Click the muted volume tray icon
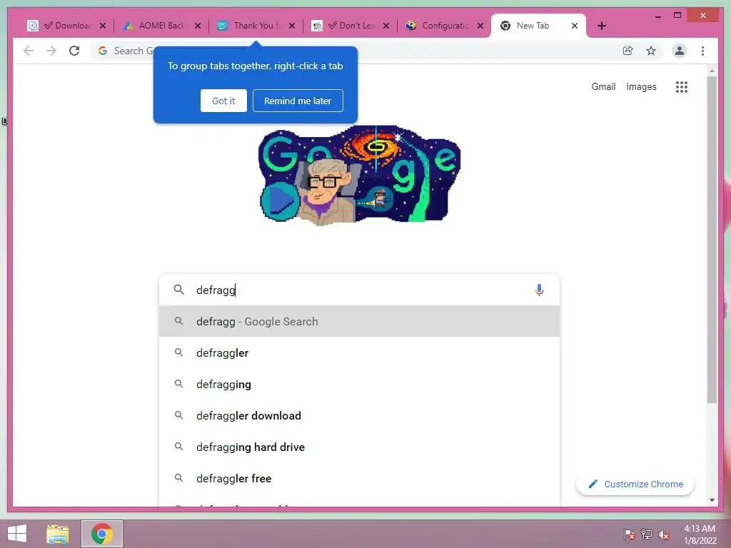The height and width of the screenshot is (548, 731). coord(664,534)
